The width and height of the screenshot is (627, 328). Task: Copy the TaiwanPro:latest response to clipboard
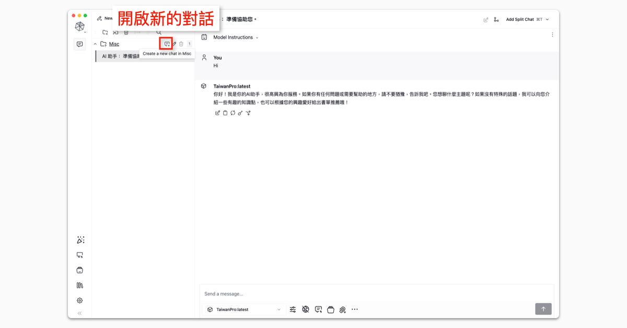[x=225, y=113]
